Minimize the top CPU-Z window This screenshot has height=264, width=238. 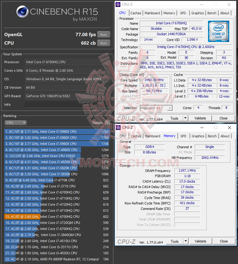tap(202, 5)
